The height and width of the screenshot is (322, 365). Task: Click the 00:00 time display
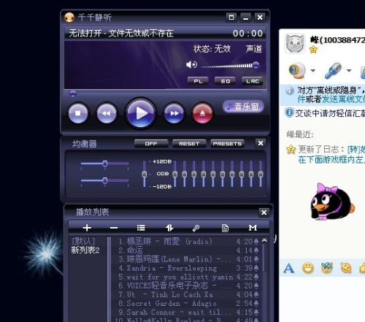pos(247,34)
